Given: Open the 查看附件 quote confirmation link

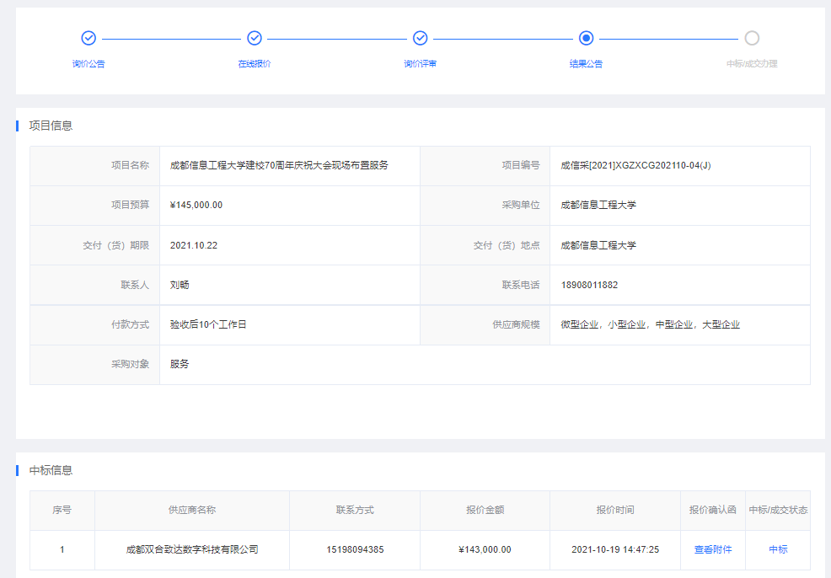Looking at the screenshot, I should click(713, 550).
